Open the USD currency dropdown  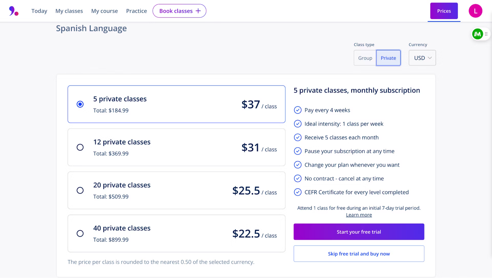422,58
